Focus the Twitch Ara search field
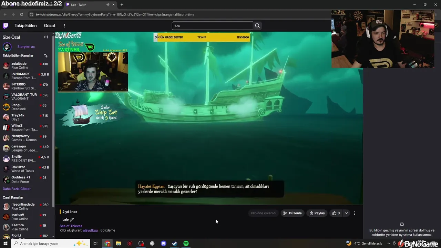The height and width of the screenshot is (248, 441). [x=212, y=26]
